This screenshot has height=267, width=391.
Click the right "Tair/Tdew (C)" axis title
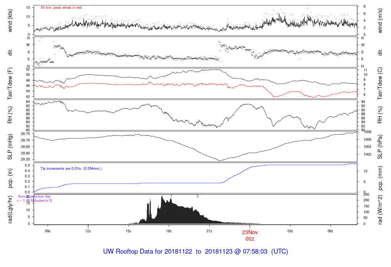pyautogui.click(x=380, y=84)
